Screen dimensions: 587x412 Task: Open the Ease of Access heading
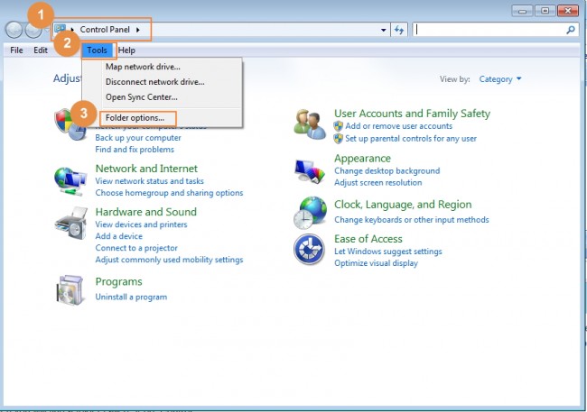pos(368,239)
